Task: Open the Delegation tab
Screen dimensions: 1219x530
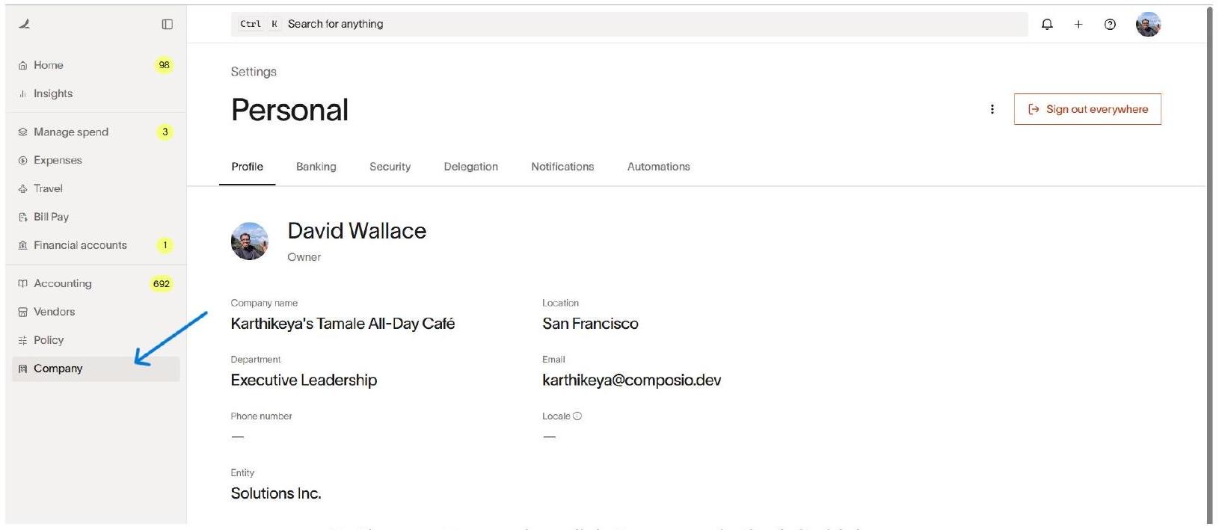Action: [x=470, y=167]
